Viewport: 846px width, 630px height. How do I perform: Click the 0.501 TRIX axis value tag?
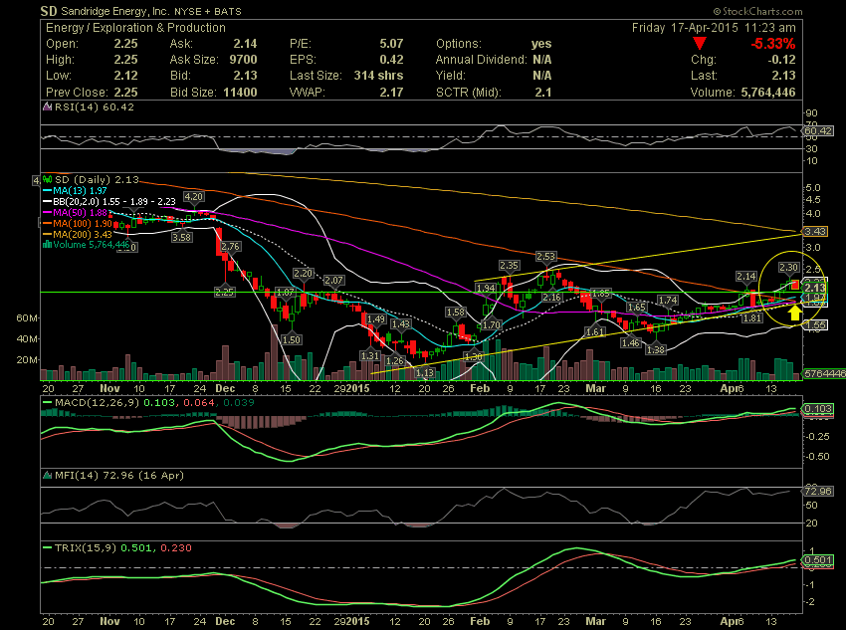click(817, 560)
